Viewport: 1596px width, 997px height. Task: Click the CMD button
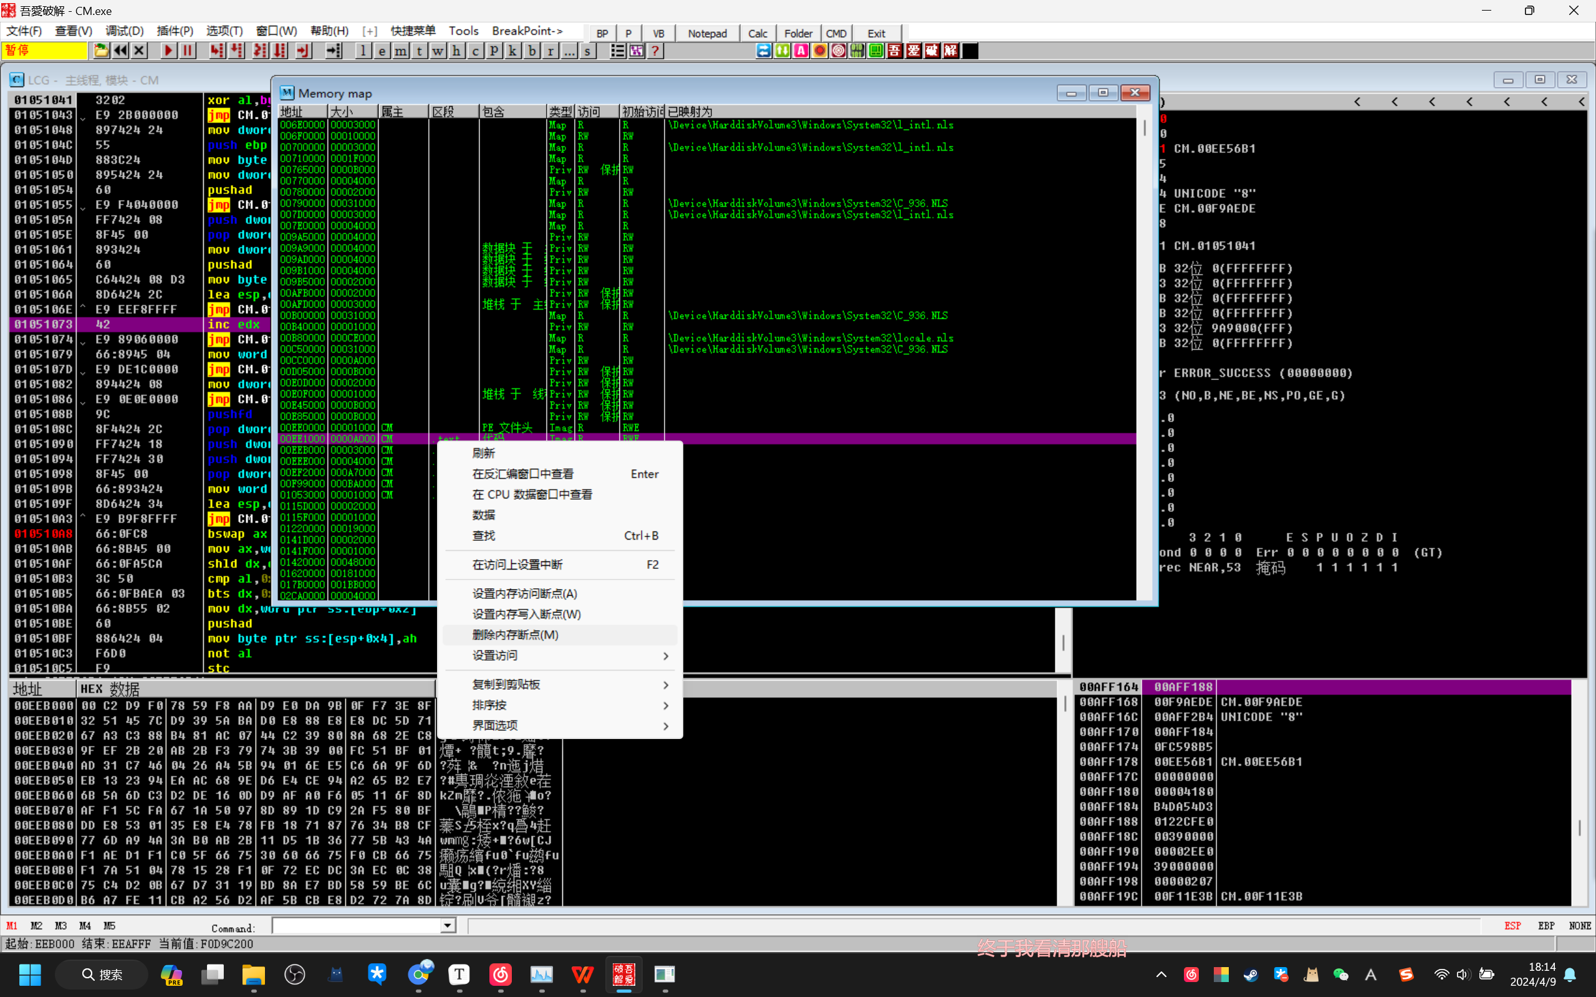pos(836,33)
